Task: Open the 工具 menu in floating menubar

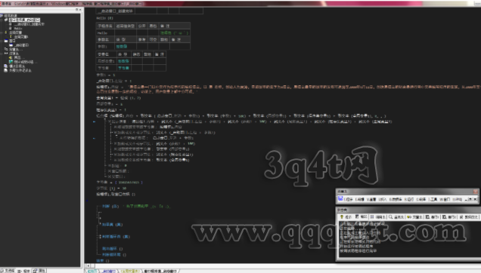Action: pyautogui.click(x=433, y=199)
